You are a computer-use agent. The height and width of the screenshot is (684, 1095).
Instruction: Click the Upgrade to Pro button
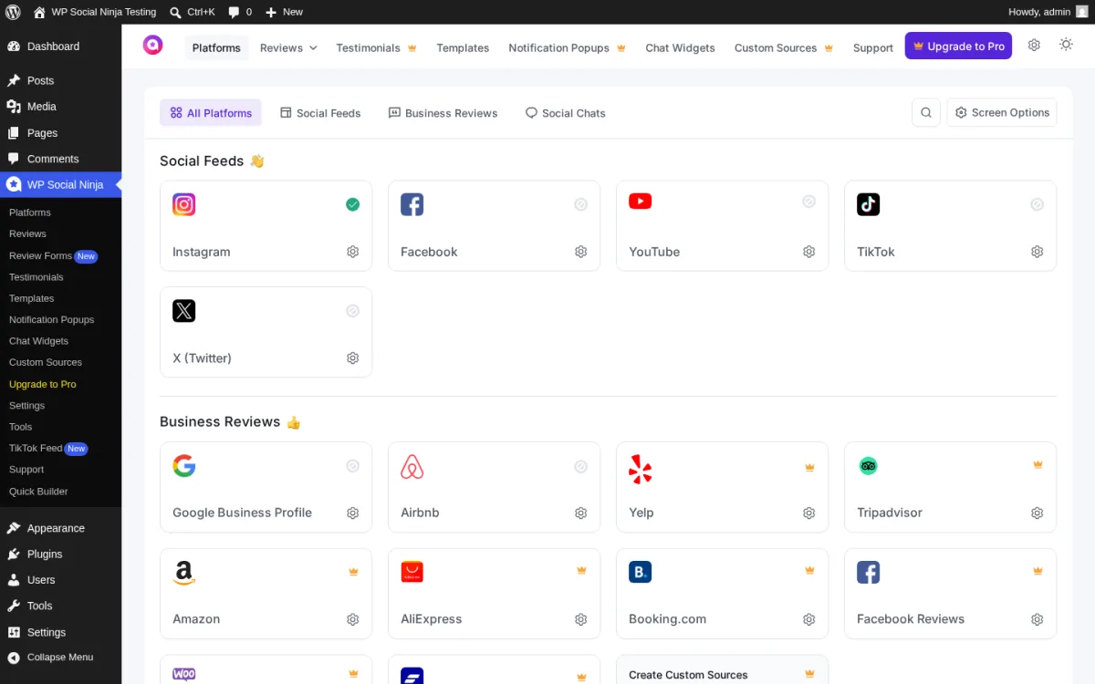tap(958, 46)
